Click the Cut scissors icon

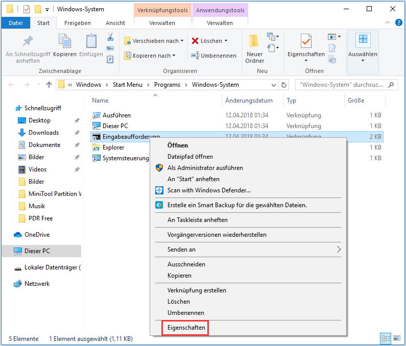point(110,37)
